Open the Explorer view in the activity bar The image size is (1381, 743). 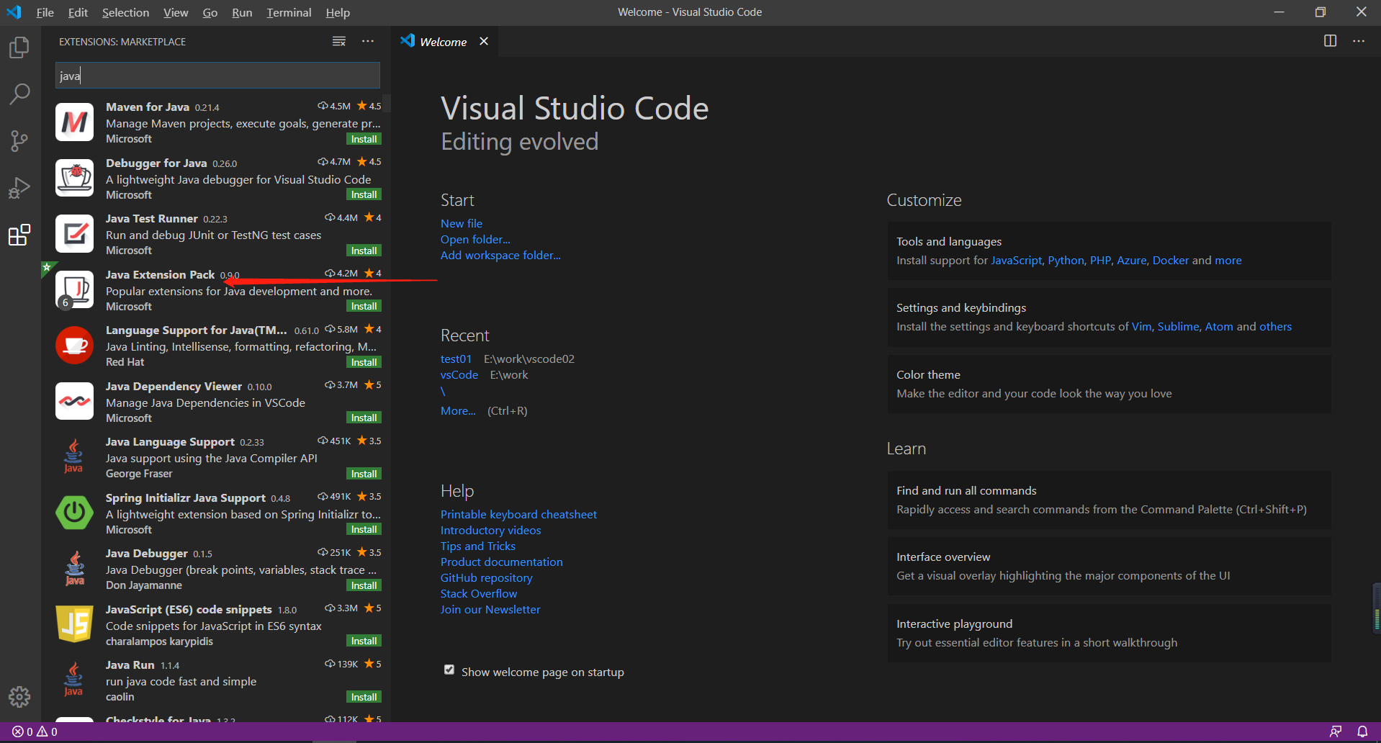(19, 48)
